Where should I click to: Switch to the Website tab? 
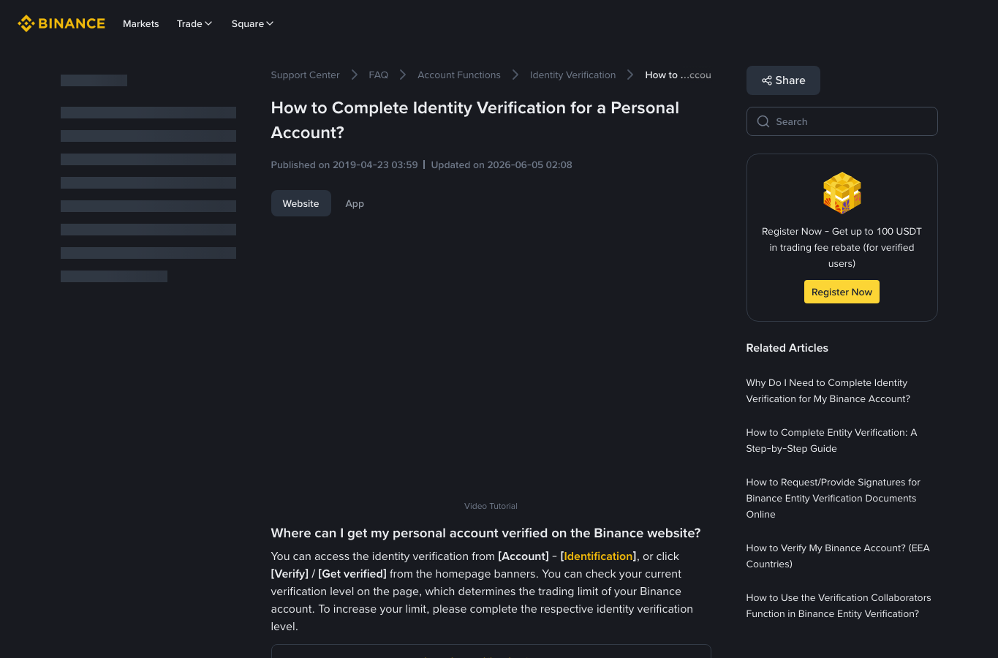click(x=301, y=203)
